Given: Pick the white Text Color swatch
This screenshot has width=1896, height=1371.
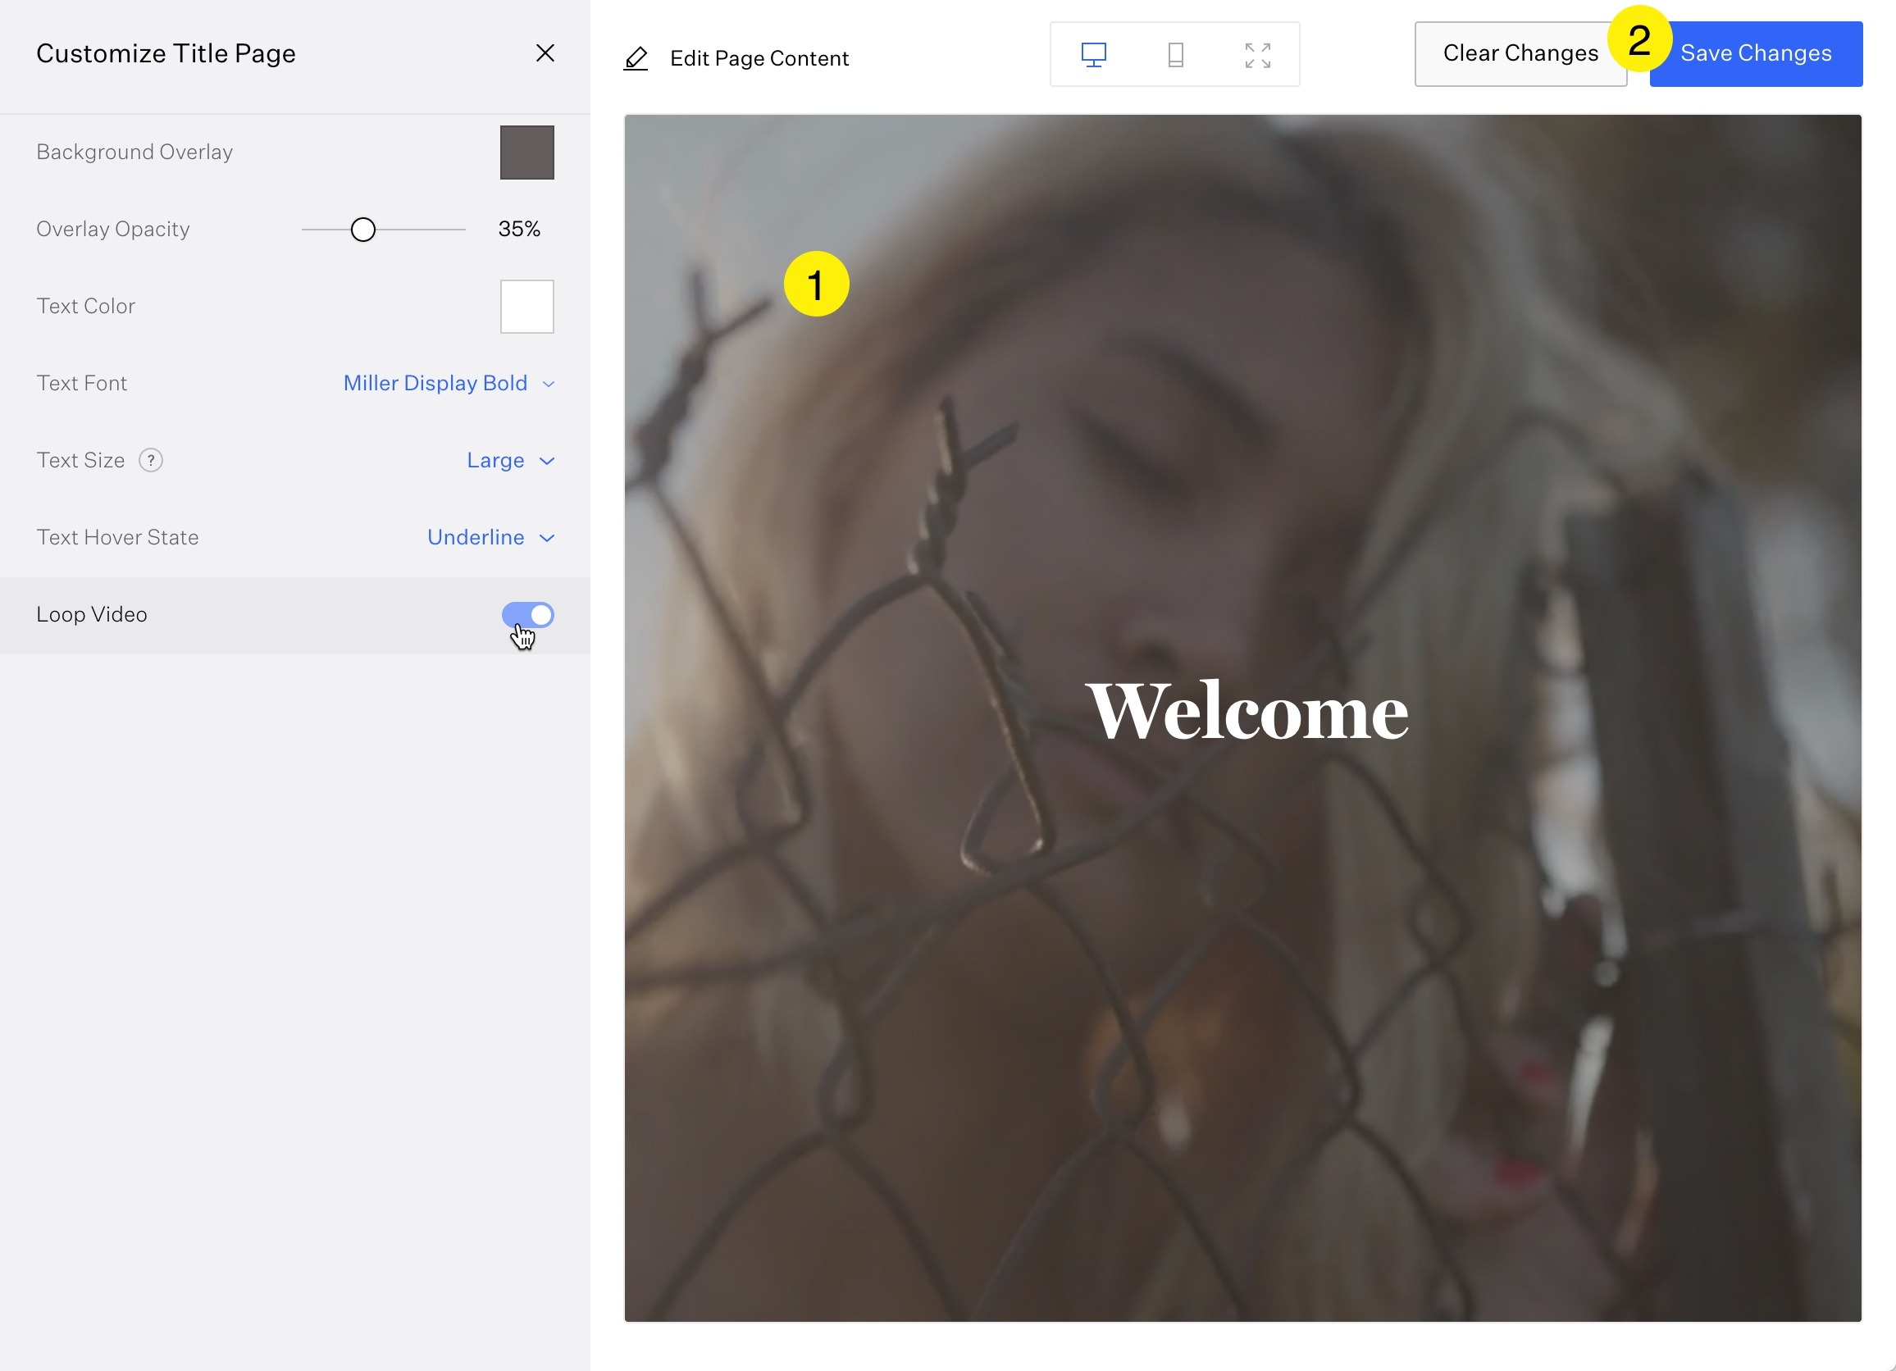Looking at the screenshot, I should pos(526,307).
